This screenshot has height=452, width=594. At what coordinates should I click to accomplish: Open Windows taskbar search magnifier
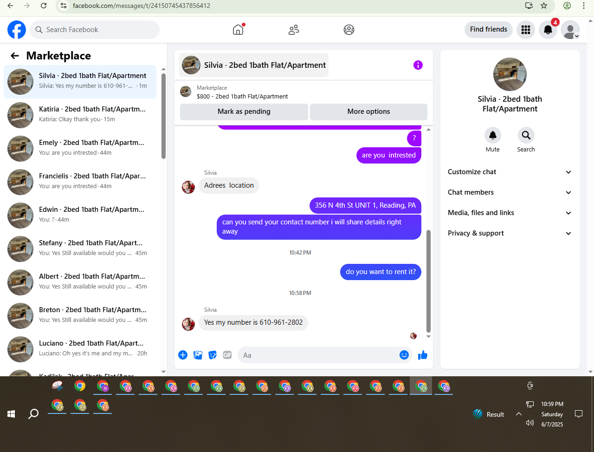point(33,413)
